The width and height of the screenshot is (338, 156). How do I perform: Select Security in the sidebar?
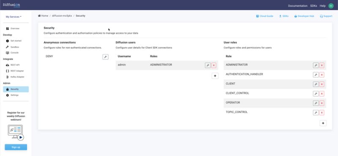(x=16, y=89)
